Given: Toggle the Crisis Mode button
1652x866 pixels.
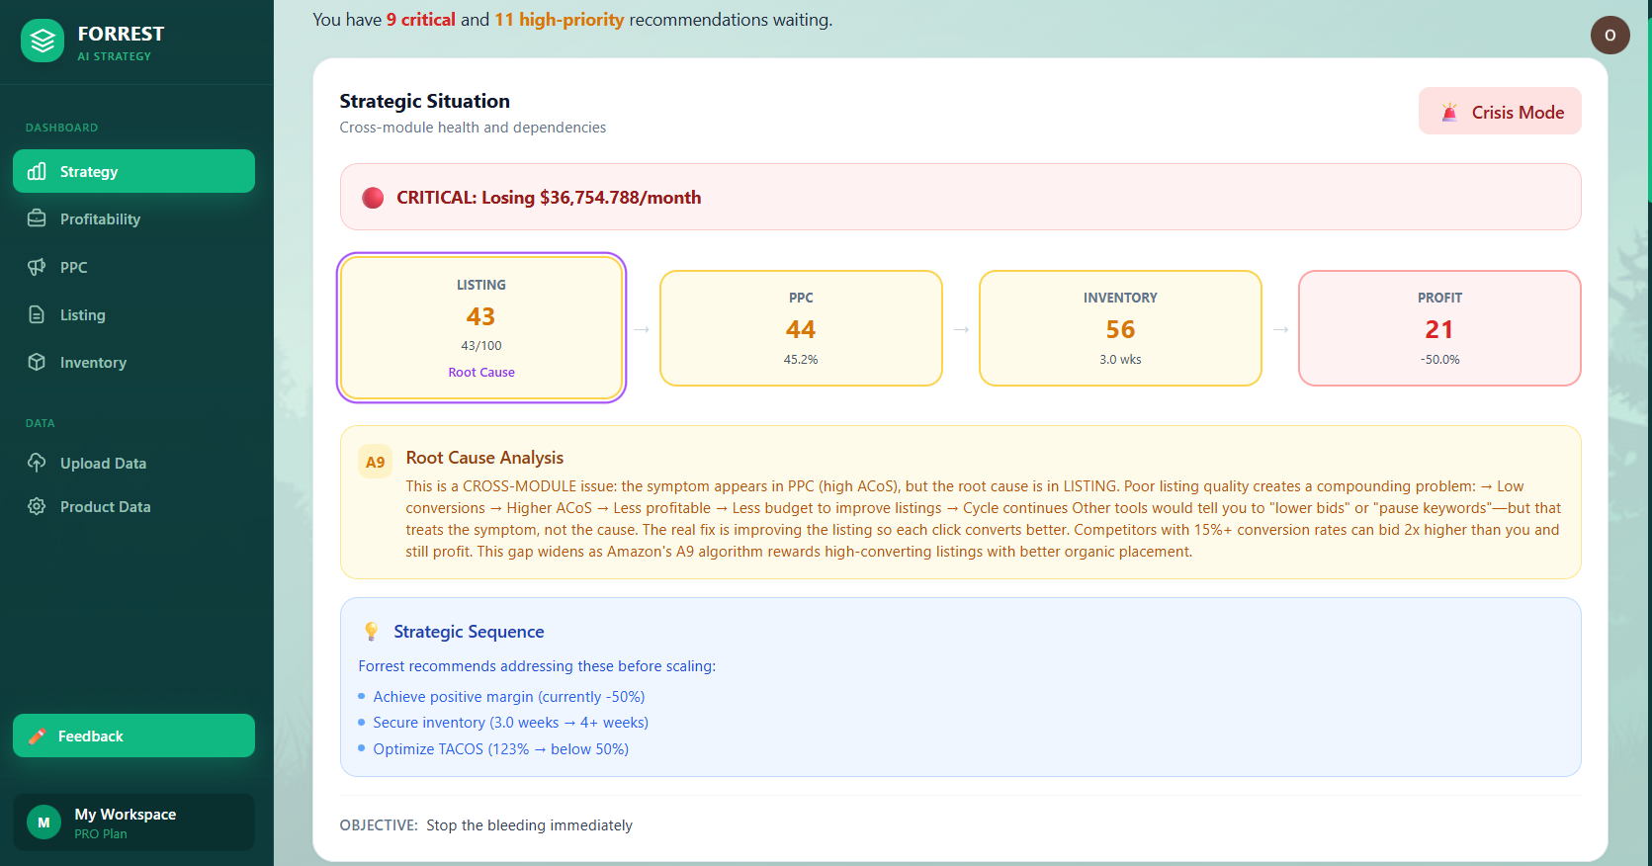Looking at the screenshot, I should click(1499, 112).
